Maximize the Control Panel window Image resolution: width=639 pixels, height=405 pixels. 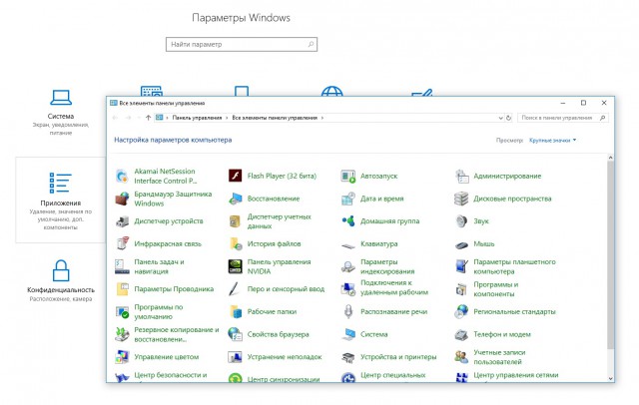click(583, 103)
